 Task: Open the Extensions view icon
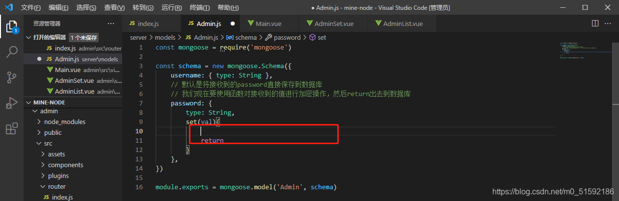click(12, 128)
